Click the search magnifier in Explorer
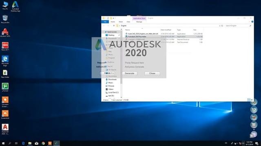Screen dimensions: 261x146 click(250, 26)
